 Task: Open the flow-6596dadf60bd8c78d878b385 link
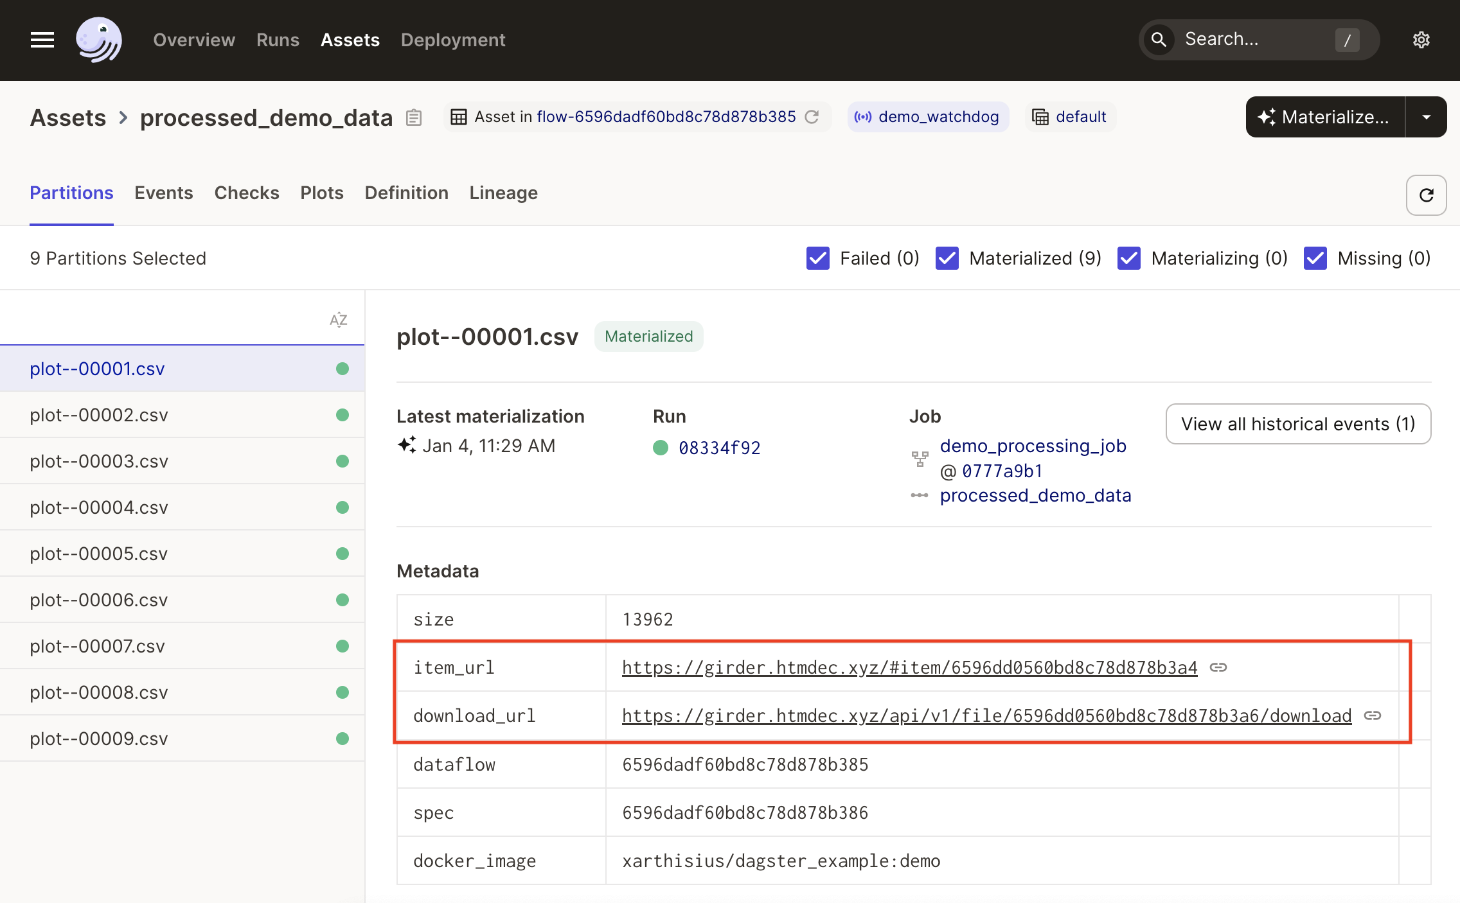pyautogui.click(x=666, y=117)
